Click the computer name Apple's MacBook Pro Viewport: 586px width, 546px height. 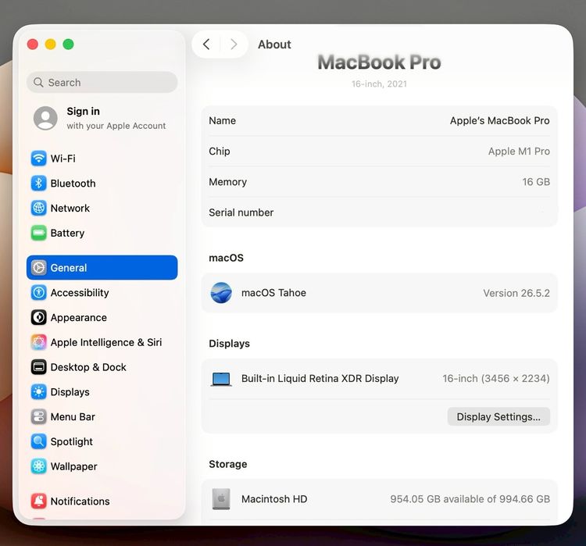click(500, 121)
